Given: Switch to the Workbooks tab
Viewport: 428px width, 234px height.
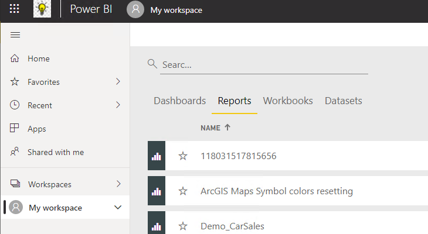Looking at the screenshot, I should pos(288,101).
